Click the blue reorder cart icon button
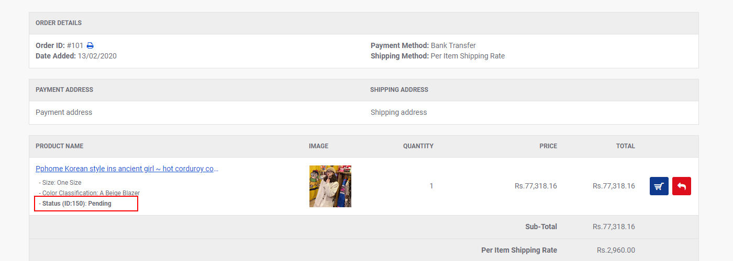Image resolution: width=733 pixels, height=261 pixels. coord(659,186)
